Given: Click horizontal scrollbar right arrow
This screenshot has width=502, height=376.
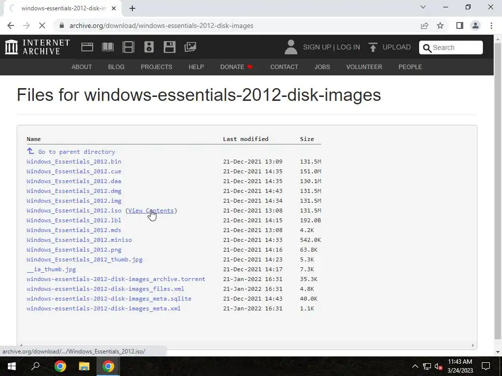Looking at the screenshot, I should pos(473,345).
